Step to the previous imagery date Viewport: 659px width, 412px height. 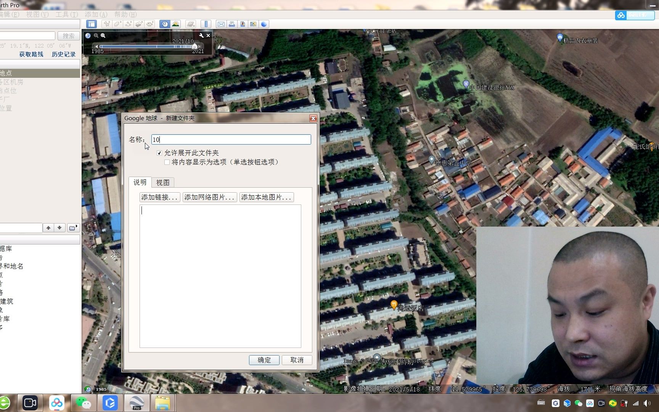(96, 47)
